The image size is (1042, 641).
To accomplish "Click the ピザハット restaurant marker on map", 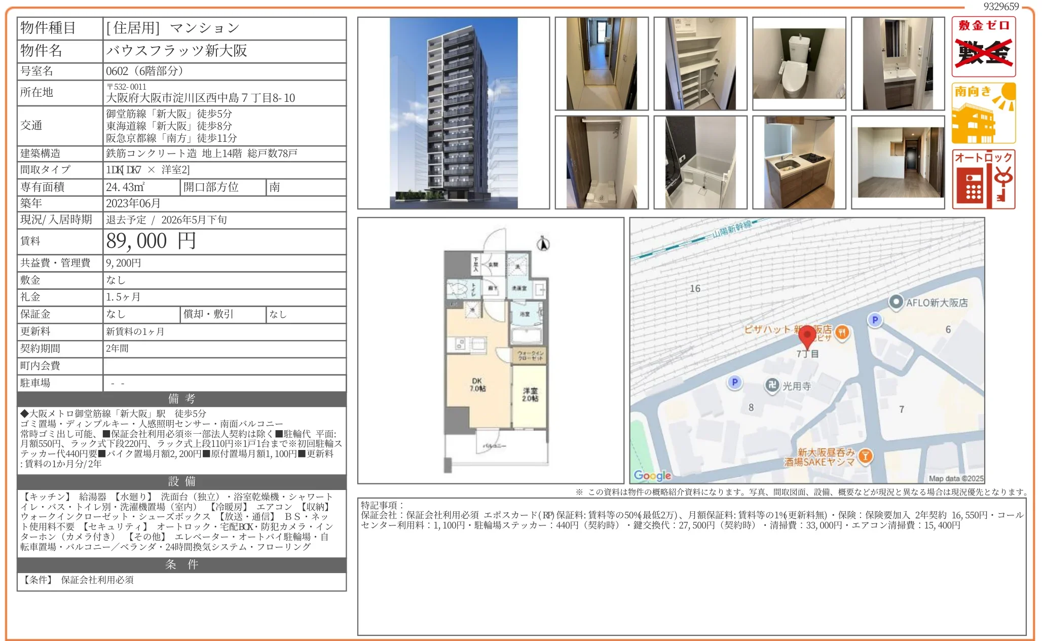I will click(x=842, y=333).
